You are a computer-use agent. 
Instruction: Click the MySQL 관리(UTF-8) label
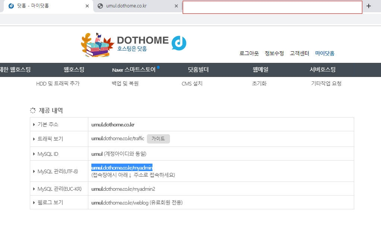click(x=58, y=171)
